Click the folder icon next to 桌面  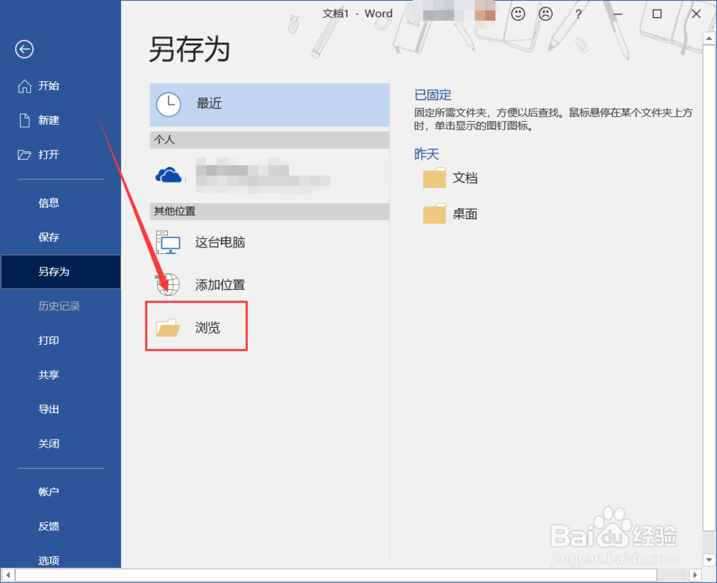tap(435, 213)
